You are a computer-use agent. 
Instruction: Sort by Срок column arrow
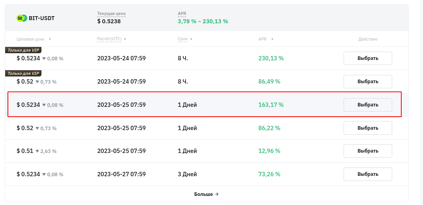(x=191, y=39)
